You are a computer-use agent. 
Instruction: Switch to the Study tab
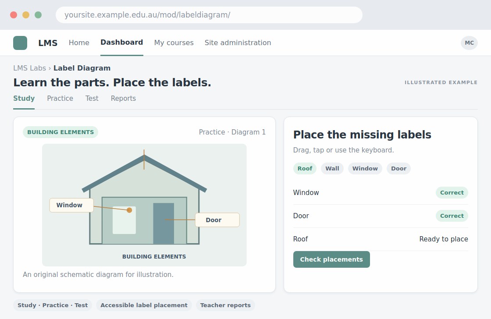point(24,98)
